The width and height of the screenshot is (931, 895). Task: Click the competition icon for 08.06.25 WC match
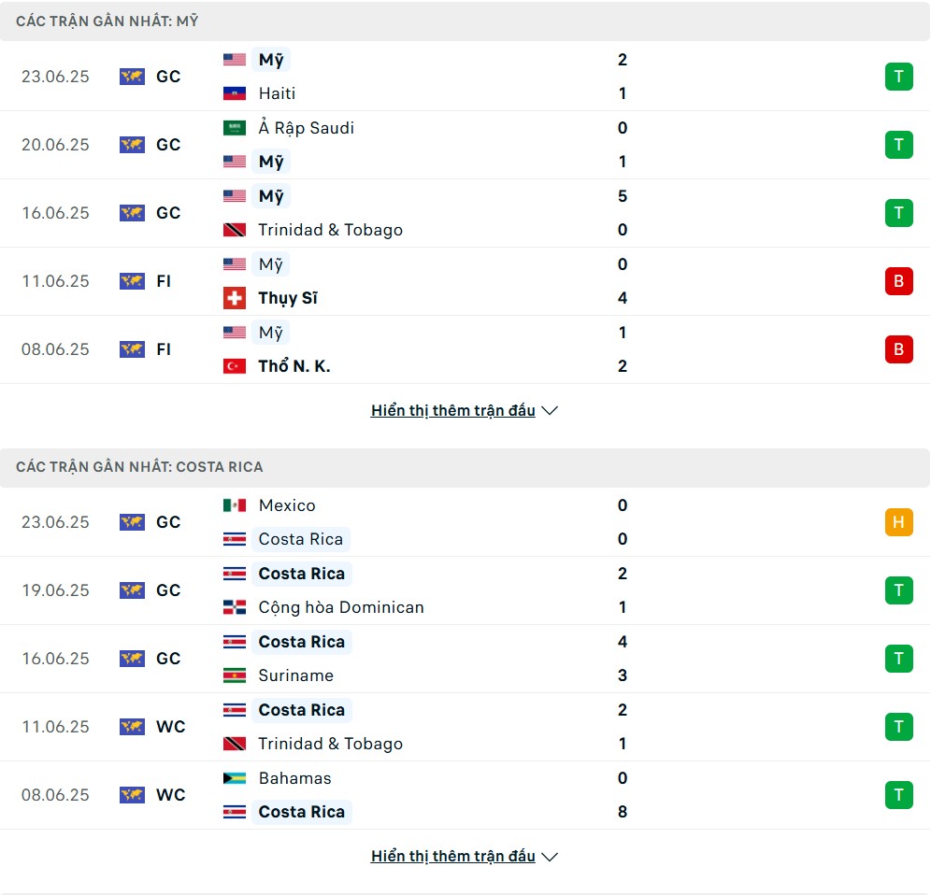pyautogui.click(x=132, y=795)
